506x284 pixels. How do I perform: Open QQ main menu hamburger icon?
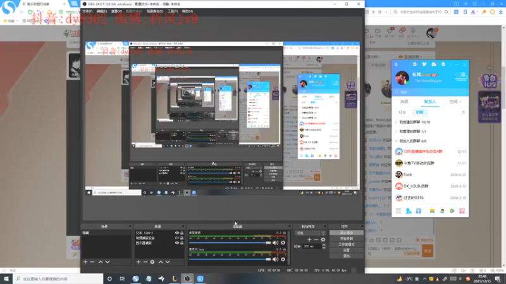[398, 211]
